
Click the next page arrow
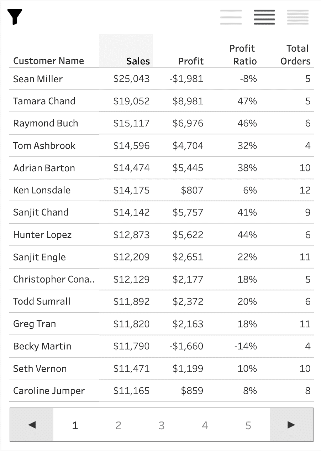pyautogui.click(x=291, y=425)
